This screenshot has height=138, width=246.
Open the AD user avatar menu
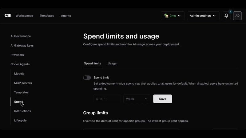point(237,16)
